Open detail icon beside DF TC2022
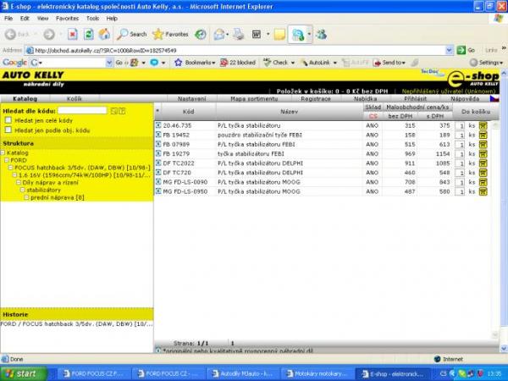 pos(158,163)
